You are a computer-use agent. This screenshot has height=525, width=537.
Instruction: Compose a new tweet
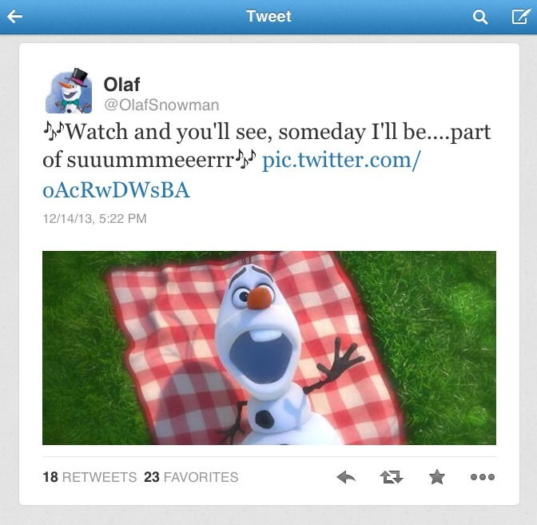[x=521, y=16]
